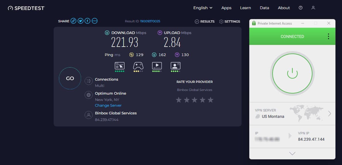Toggle the VPN power button off
Image resolution: width=342 pixels, height=165 pixels.
292,73
